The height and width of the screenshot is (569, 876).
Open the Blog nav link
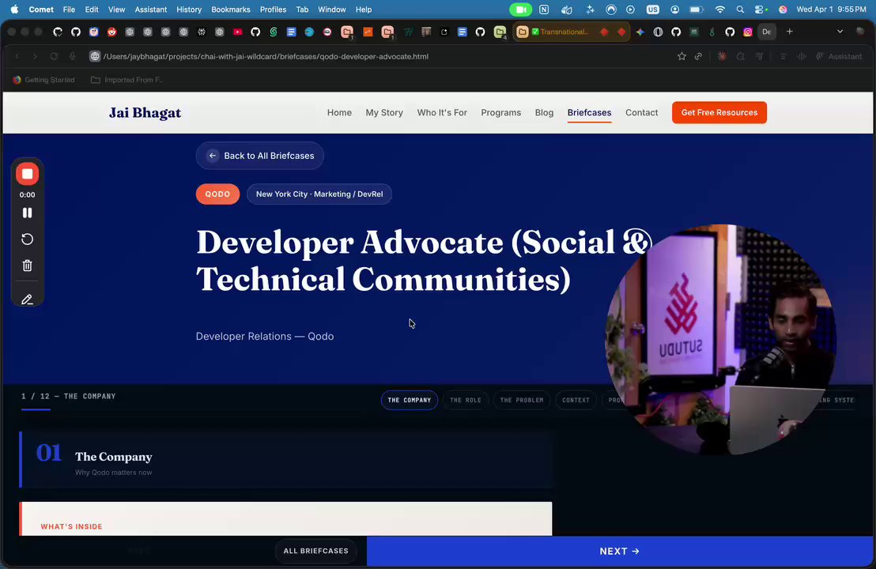click(544, 112)
